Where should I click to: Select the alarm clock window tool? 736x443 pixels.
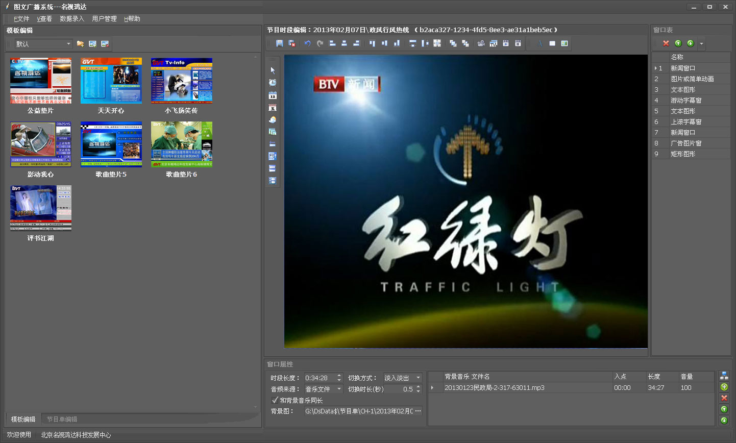tap(273, 83)
